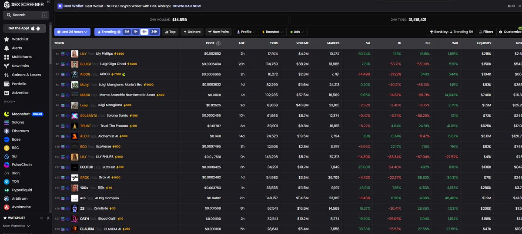Click the TRUST token logo thumbnail
The image size is (522, 234).
tap(74, 126)
